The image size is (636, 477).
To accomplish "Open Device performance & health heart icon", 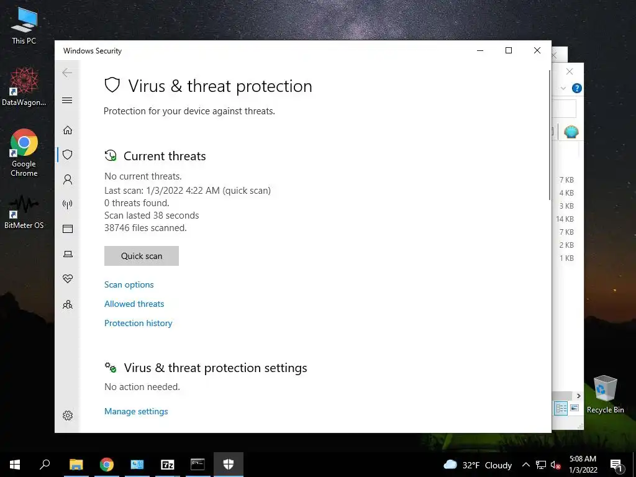I will [x=68, y=279].
